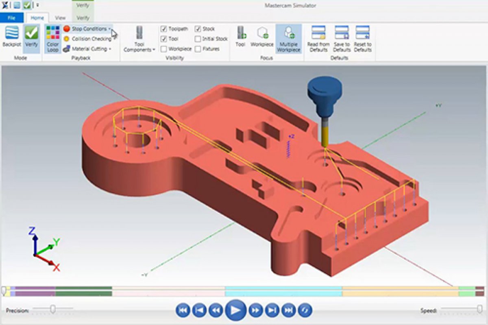Viewport: 488px width, 325px height.
Task: Enable the Fixtures visibility checkbox
Action: [x=198, y=49]
